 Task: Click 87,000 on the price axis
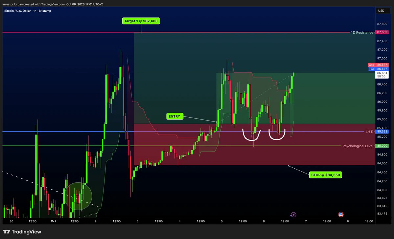(382, 58)
